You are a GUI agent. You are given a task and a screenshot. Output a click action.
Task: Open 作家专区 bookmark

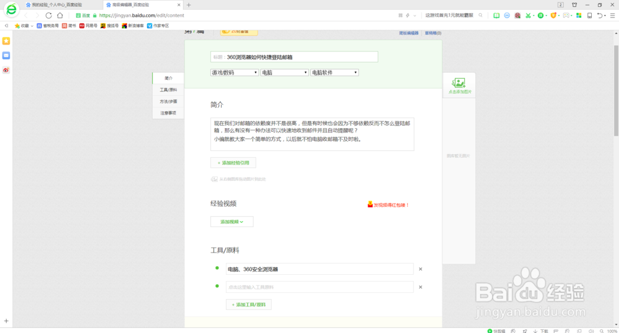tap(158, 25)
